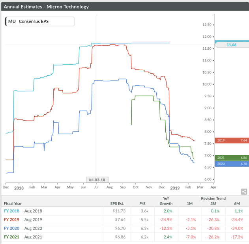This screenshot has width=249, height=244.
Task: Click the FY 2018 fiscal year link
Action: 11,211
